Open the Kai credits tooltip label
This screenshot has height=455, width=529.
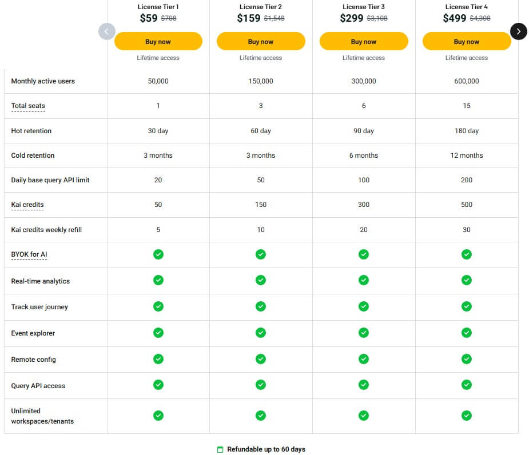27,205
